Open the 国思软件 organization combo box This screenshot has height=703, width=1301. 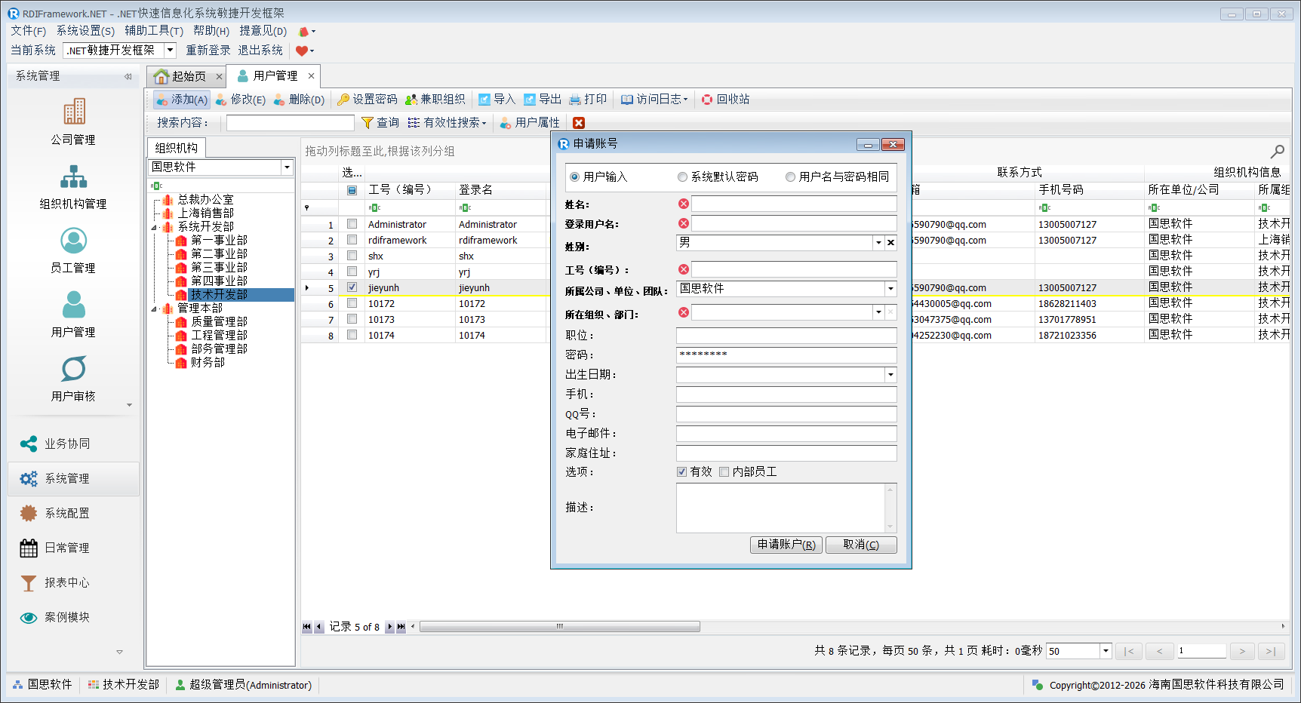(x=287, y=167)
